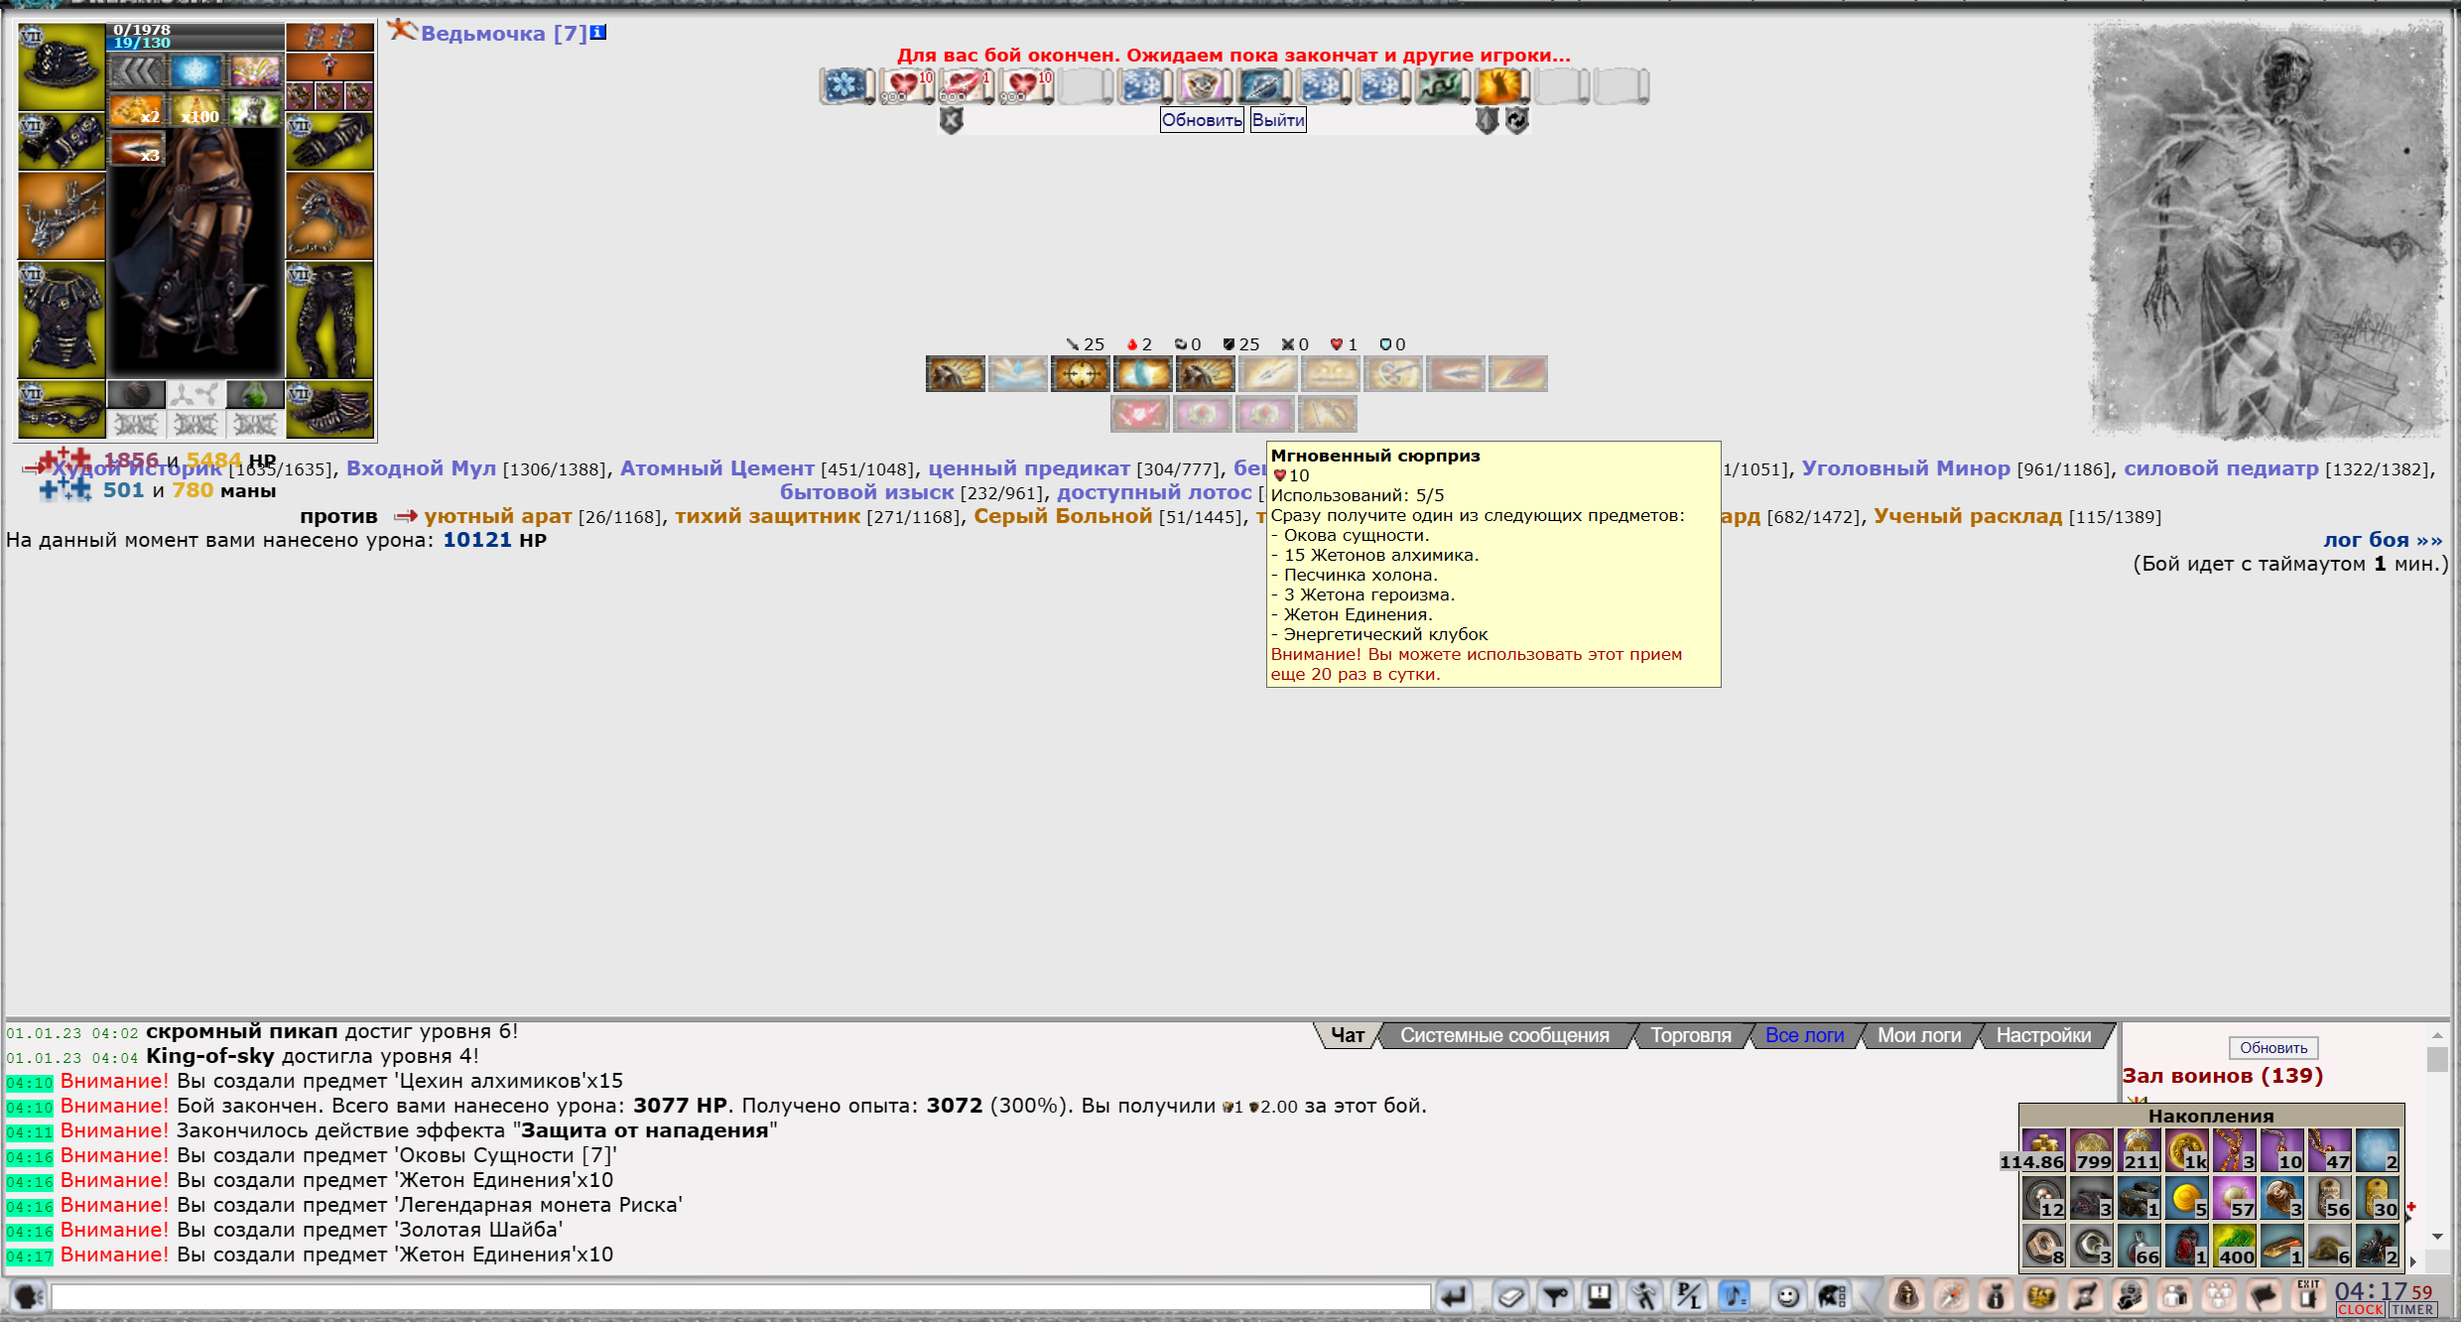The width and height of the screenshot is (2461, 1322).
Task: Click the potion flask item showing 66
Action: [x=2139, y=1245]
